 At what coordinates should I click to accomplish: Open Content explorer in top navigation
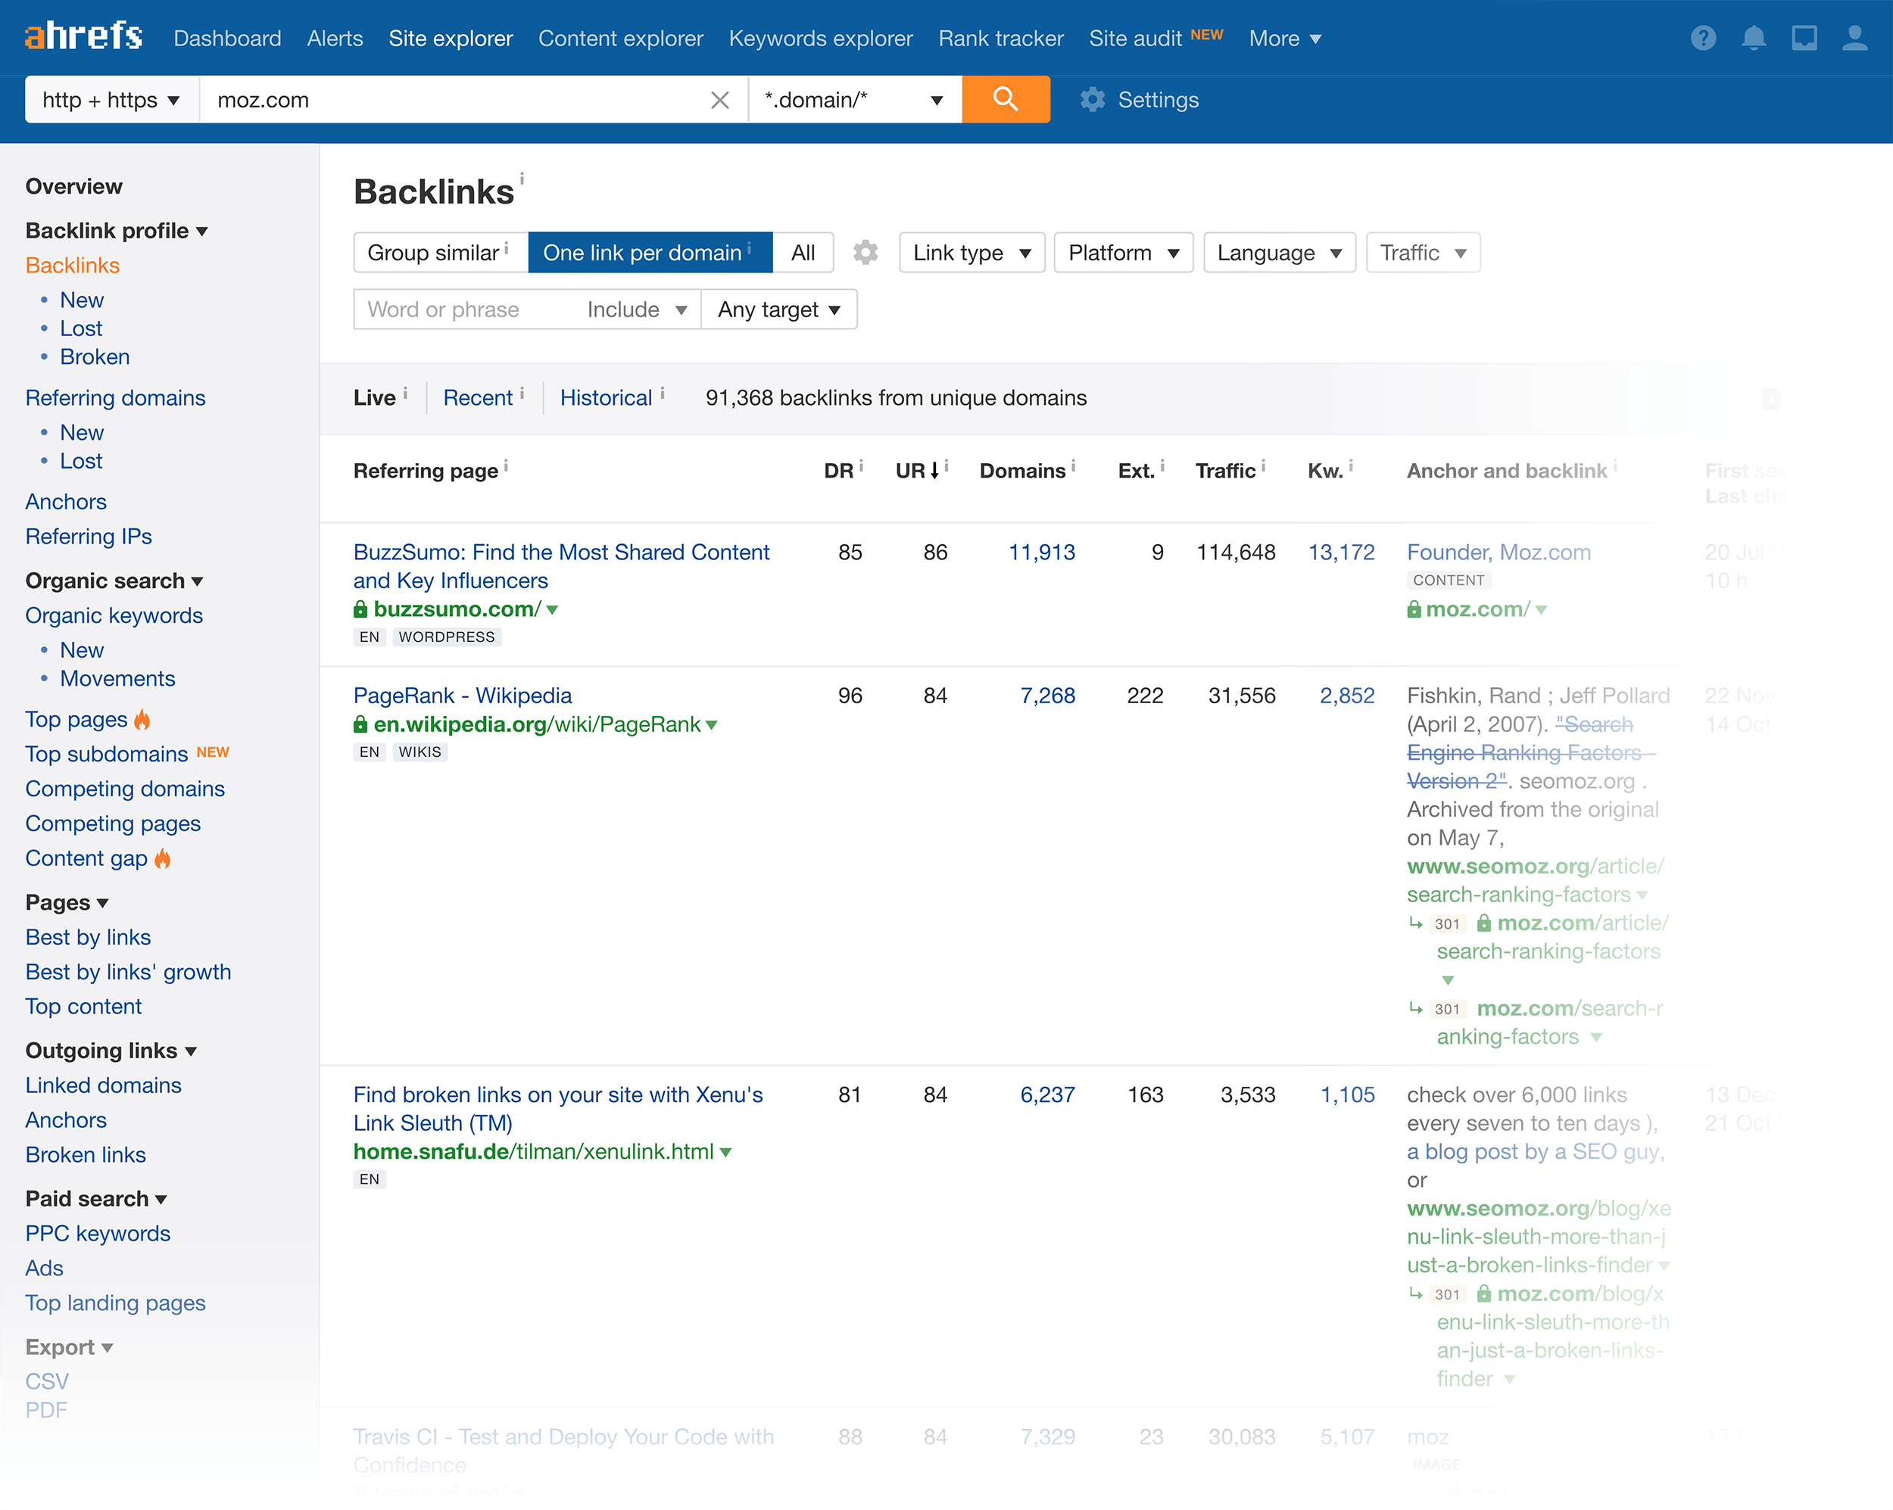coord(621,39)
